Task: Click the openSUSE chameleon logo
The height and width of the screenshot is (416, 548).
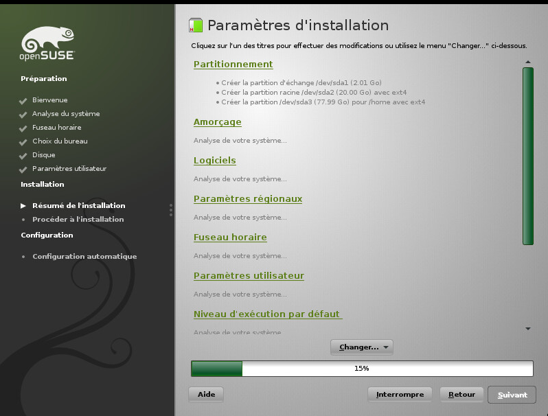Action: coord(47,43)
